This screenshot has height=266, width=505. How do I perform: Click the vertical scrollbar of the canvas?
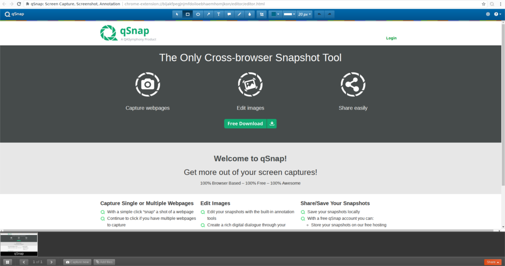tap(503, 105)
